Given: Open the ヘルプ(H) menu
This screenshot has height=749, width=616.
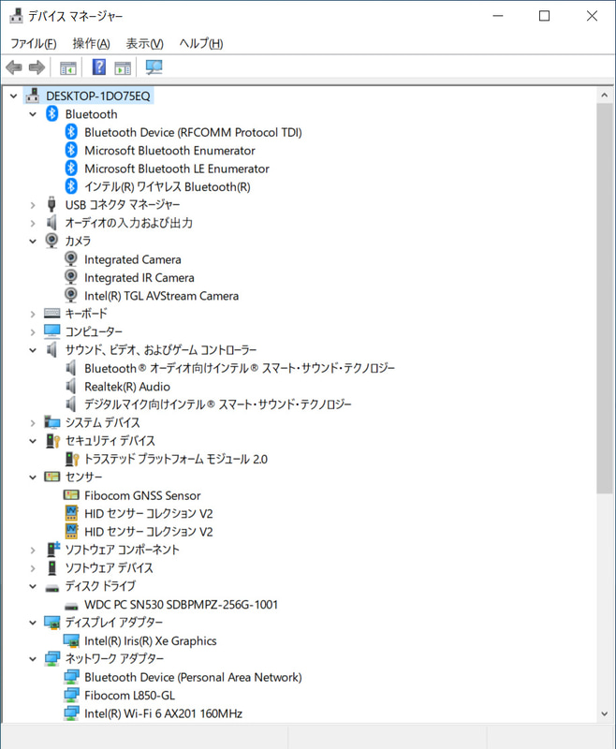Looking at the screenshot, I should pos(201,43).
